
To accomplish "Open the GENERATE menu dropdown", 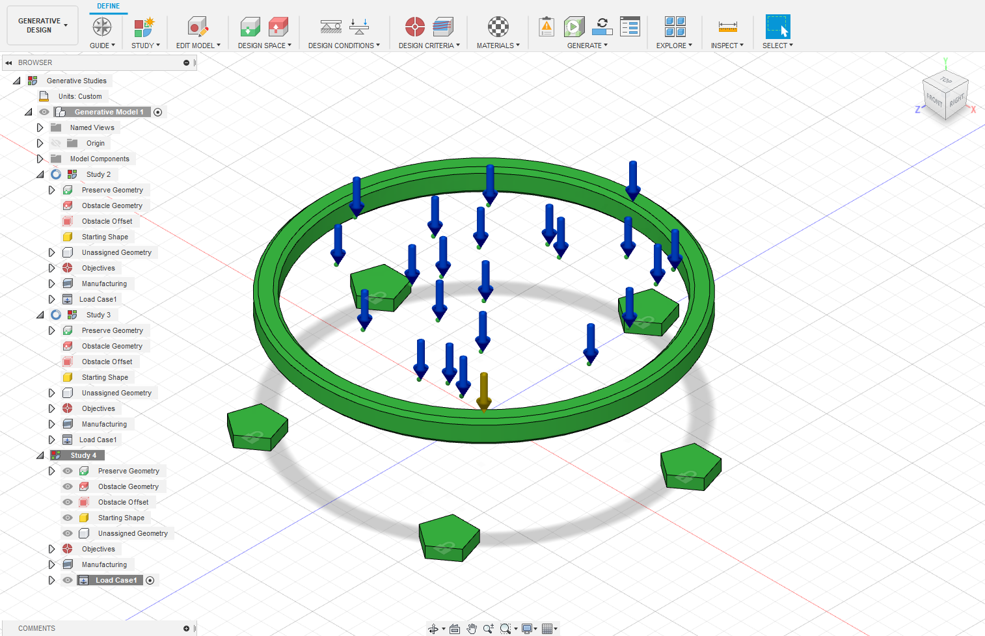I will pos(586,45).
